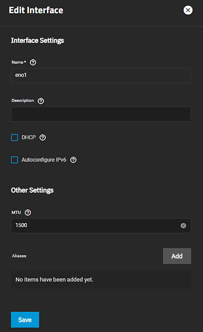This screenshot has height=332, width=203.
Task: Close the Edit Interface panel
Action: pos(188,10)
